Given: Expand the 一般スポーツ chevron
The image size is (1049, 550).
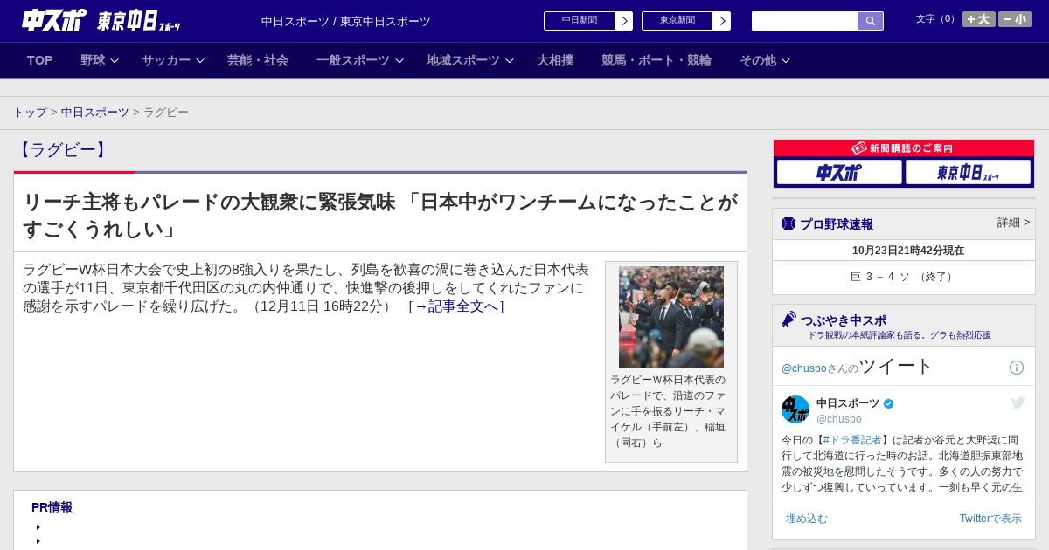Looking at the screenshot, I should [399, 61].
